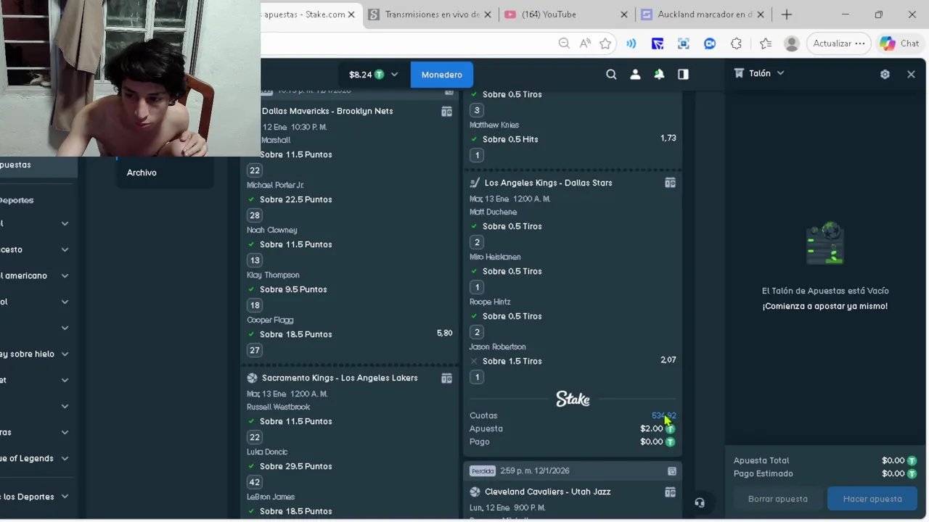Screen dimensions: 929x522
Task: Click the 2,07 odds for Kings - Stars leg
Action: coord(668,360)
